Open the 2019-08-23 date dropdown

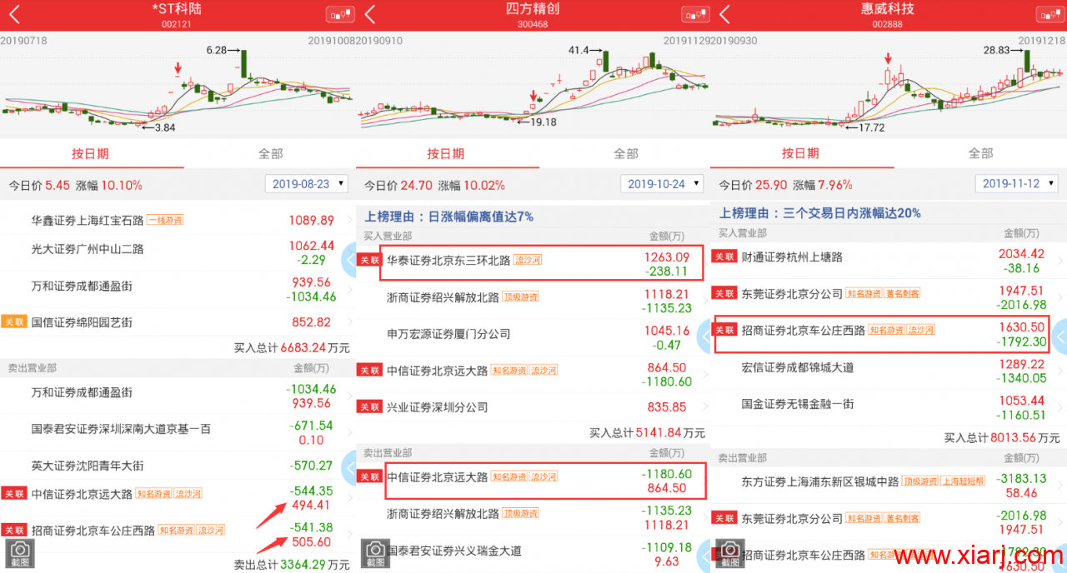click(306, 184)
